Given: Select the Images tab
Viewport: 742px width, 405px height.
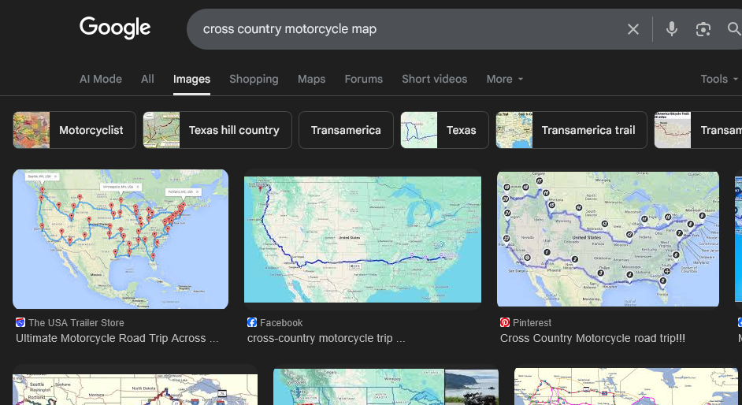Looking at the screenshot, I should (191, 79).
